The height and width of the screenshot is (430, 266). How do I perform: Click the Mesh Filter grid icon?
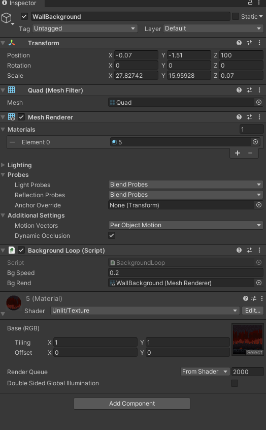coord(12,90)
